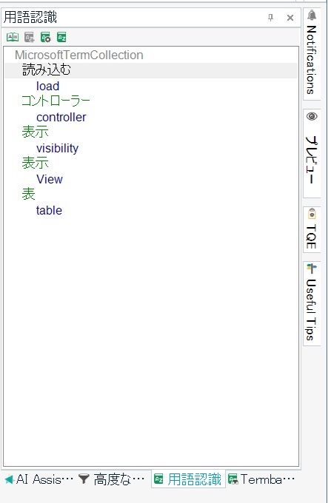Open the Notifications side tab
Image resolution: width=328 pixels, height=503 pixels.
312,54
